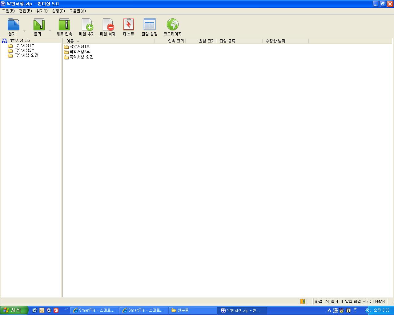The width and height of the screenshot is (394, 315).
Task: Run the archive Test (테스트) icon
Action: [129, 25]
